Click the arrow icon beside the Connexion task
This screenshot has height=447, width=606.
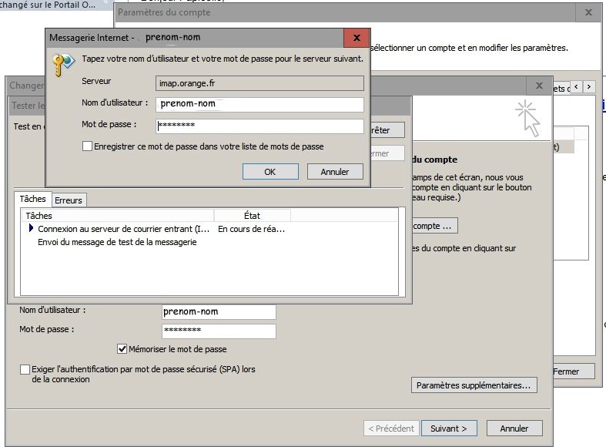32,229
